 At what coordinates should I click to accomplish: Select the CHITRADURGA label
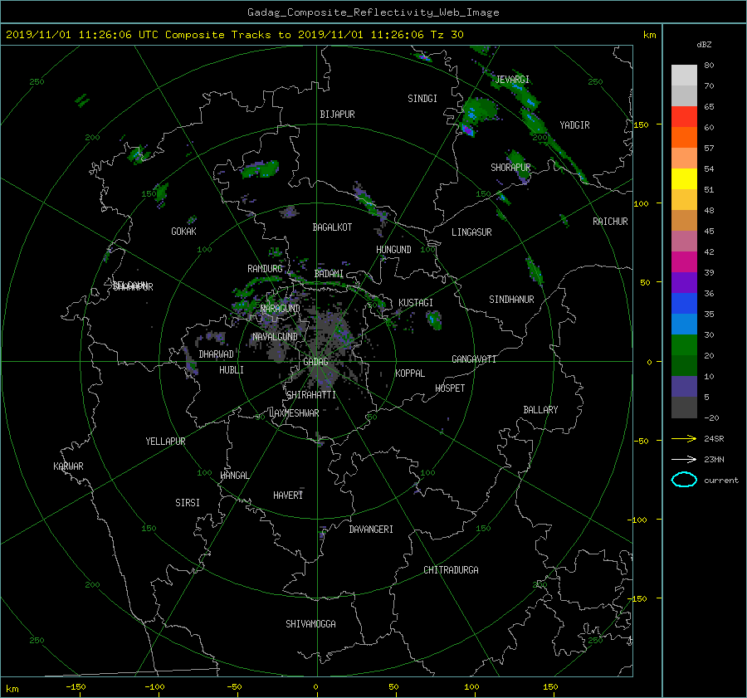[452, 570]
